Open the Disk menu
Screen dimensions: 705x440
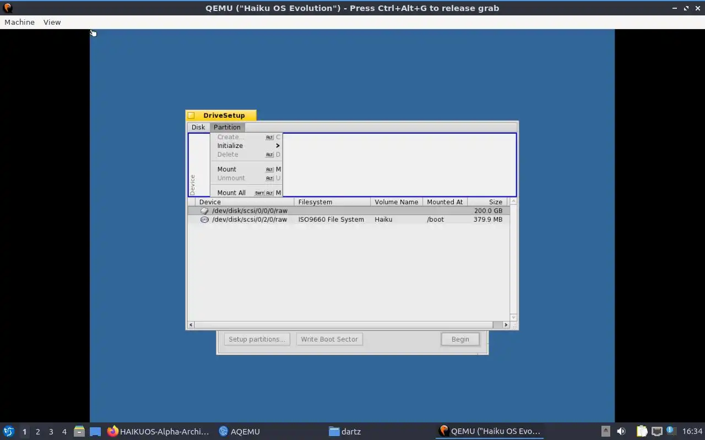[x=198, y=127]
